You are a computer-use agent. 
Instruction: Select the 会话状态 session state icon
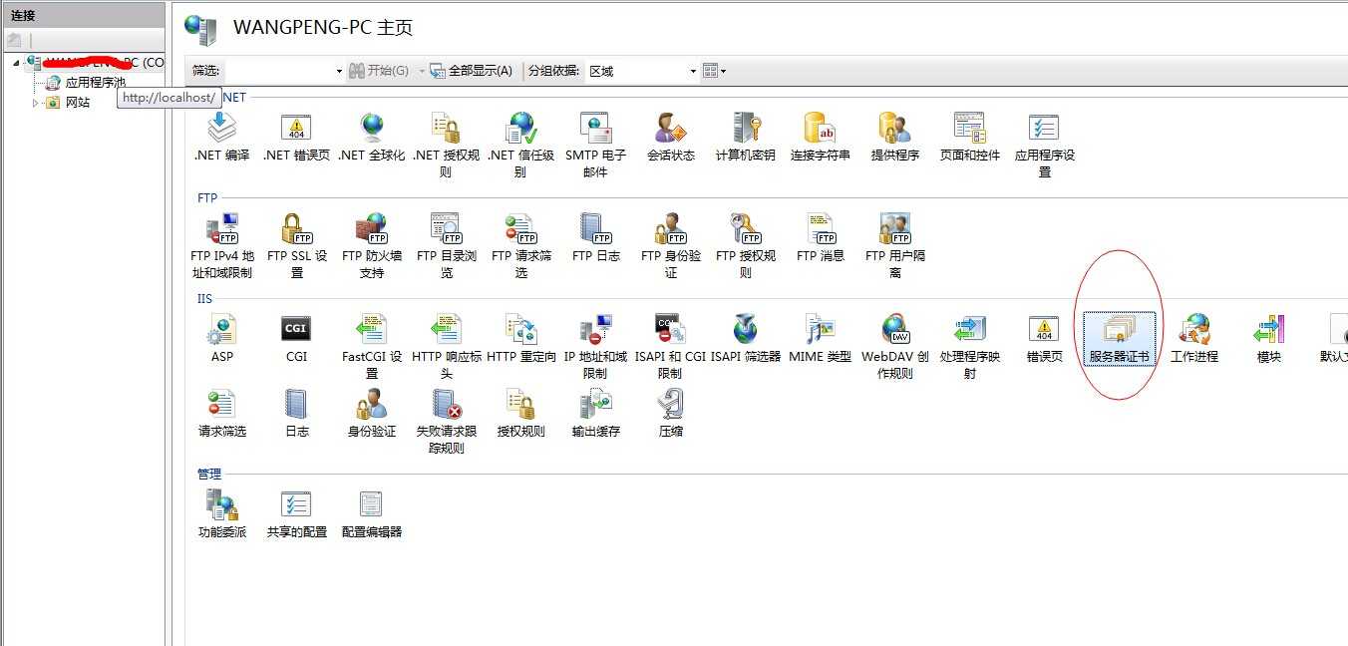669,133
